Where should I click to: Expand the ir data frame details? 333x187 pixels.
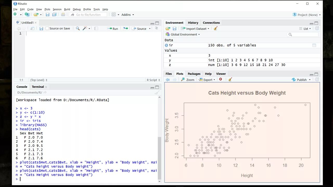(166, 45)
